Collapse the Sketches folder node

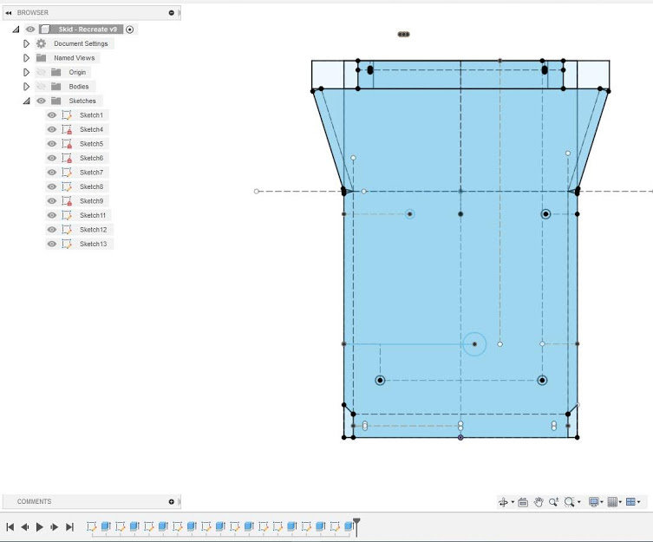pyautogui.click(x=27, y=101)
